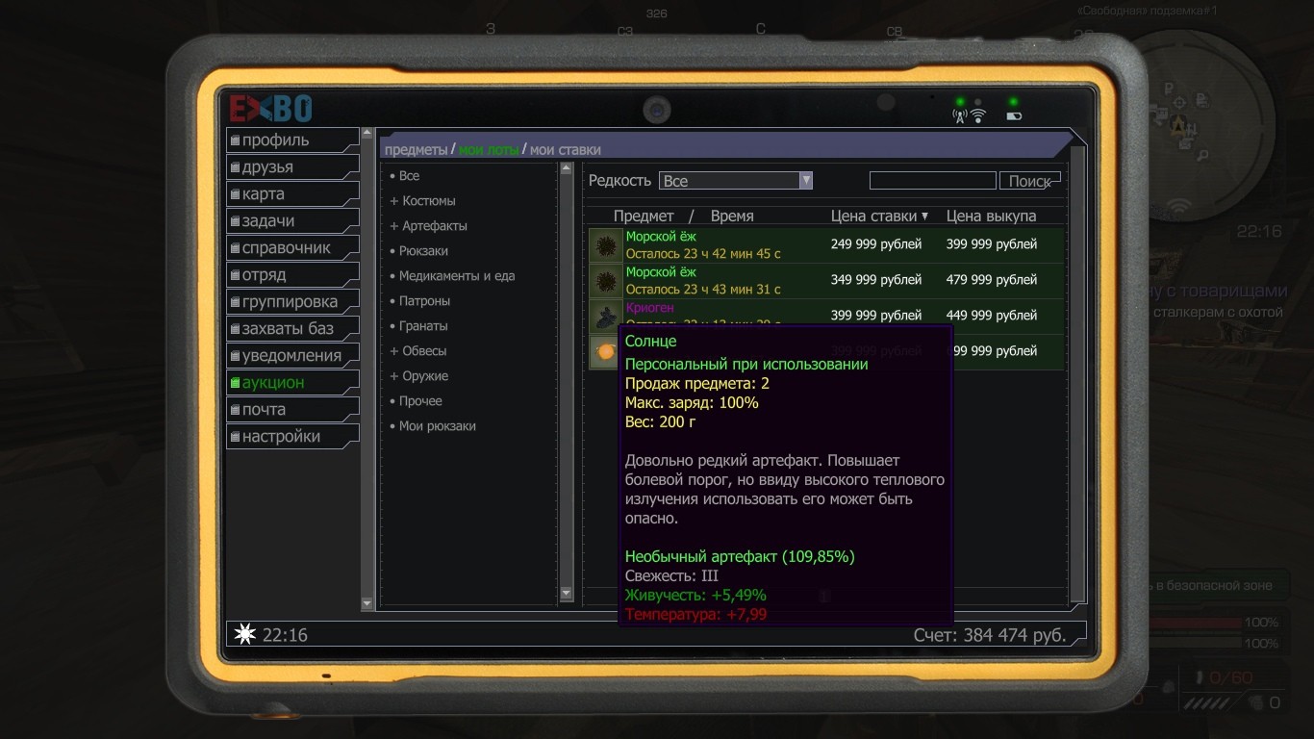
Task: Click the search text field
Action: pos(933,181)
